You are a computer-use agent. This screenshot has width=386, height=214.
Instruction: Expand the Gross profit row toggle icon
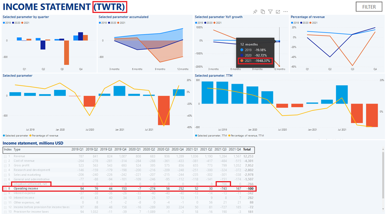[5, 165]
